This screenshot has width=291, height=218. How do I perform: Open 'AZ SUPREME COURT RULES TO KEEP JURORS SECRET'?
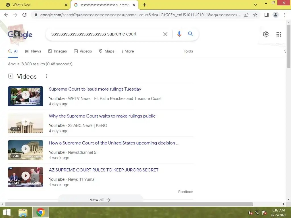click(103, 170)
